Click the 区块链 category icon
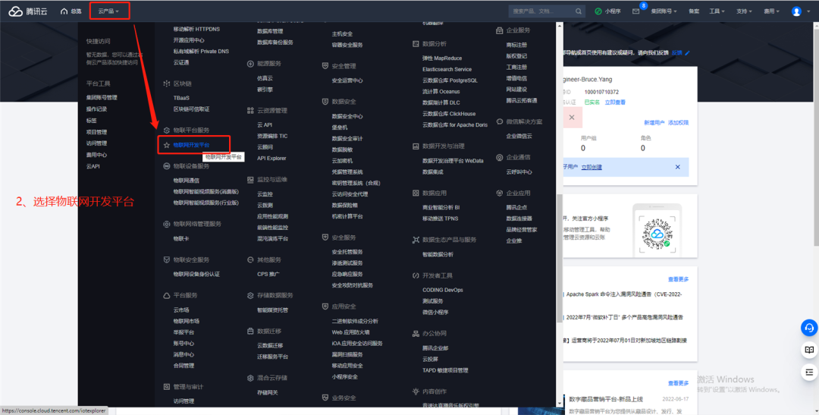The height and width of the screenshot is (415, 819). coord(167,83)
